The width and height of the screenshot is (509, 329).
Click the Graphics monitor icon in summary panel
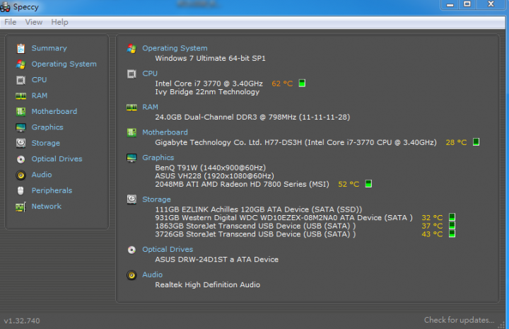(x=131, y=158)
